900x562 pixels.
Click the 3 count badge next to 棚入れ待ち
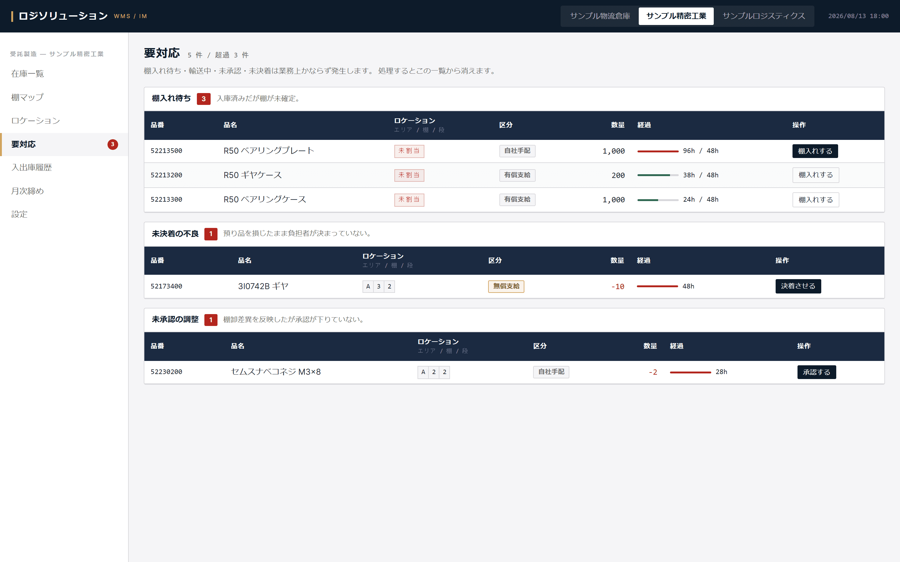click(203, 99)
